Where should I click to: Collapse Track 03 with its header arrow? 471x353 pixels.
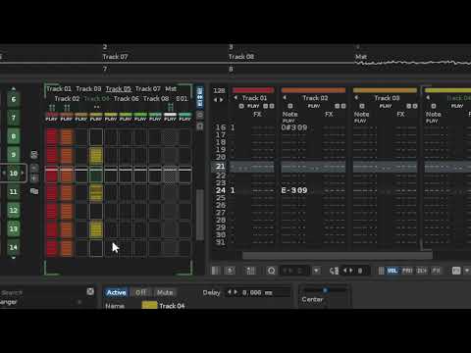(356, 98)
